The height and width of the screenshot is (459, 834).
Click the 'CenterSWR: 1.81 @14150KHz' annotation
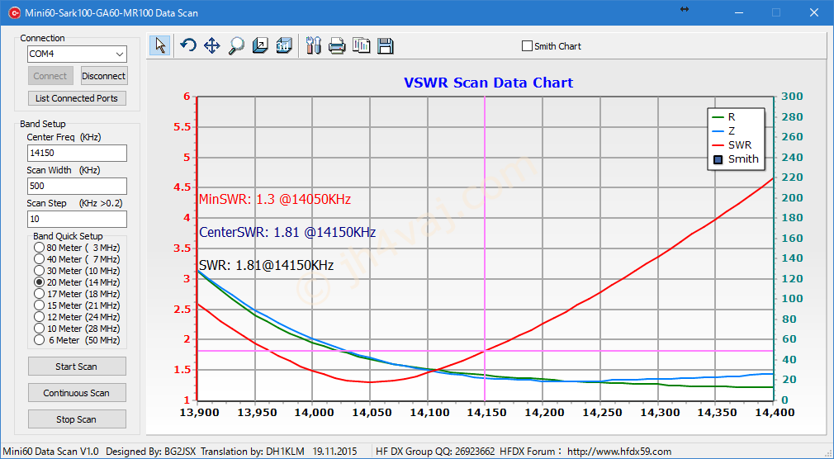(x=287, y=233)
